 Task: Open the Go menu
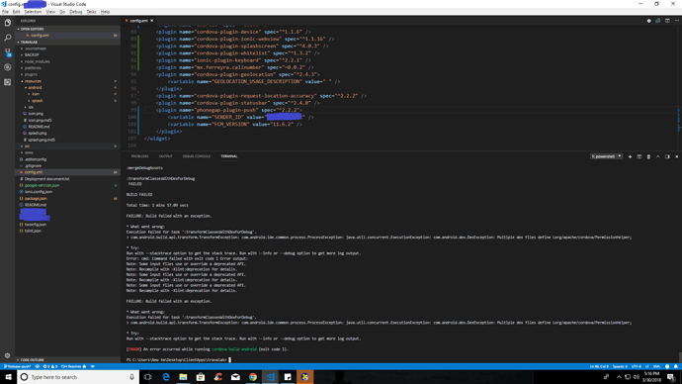tap(62, 12)
